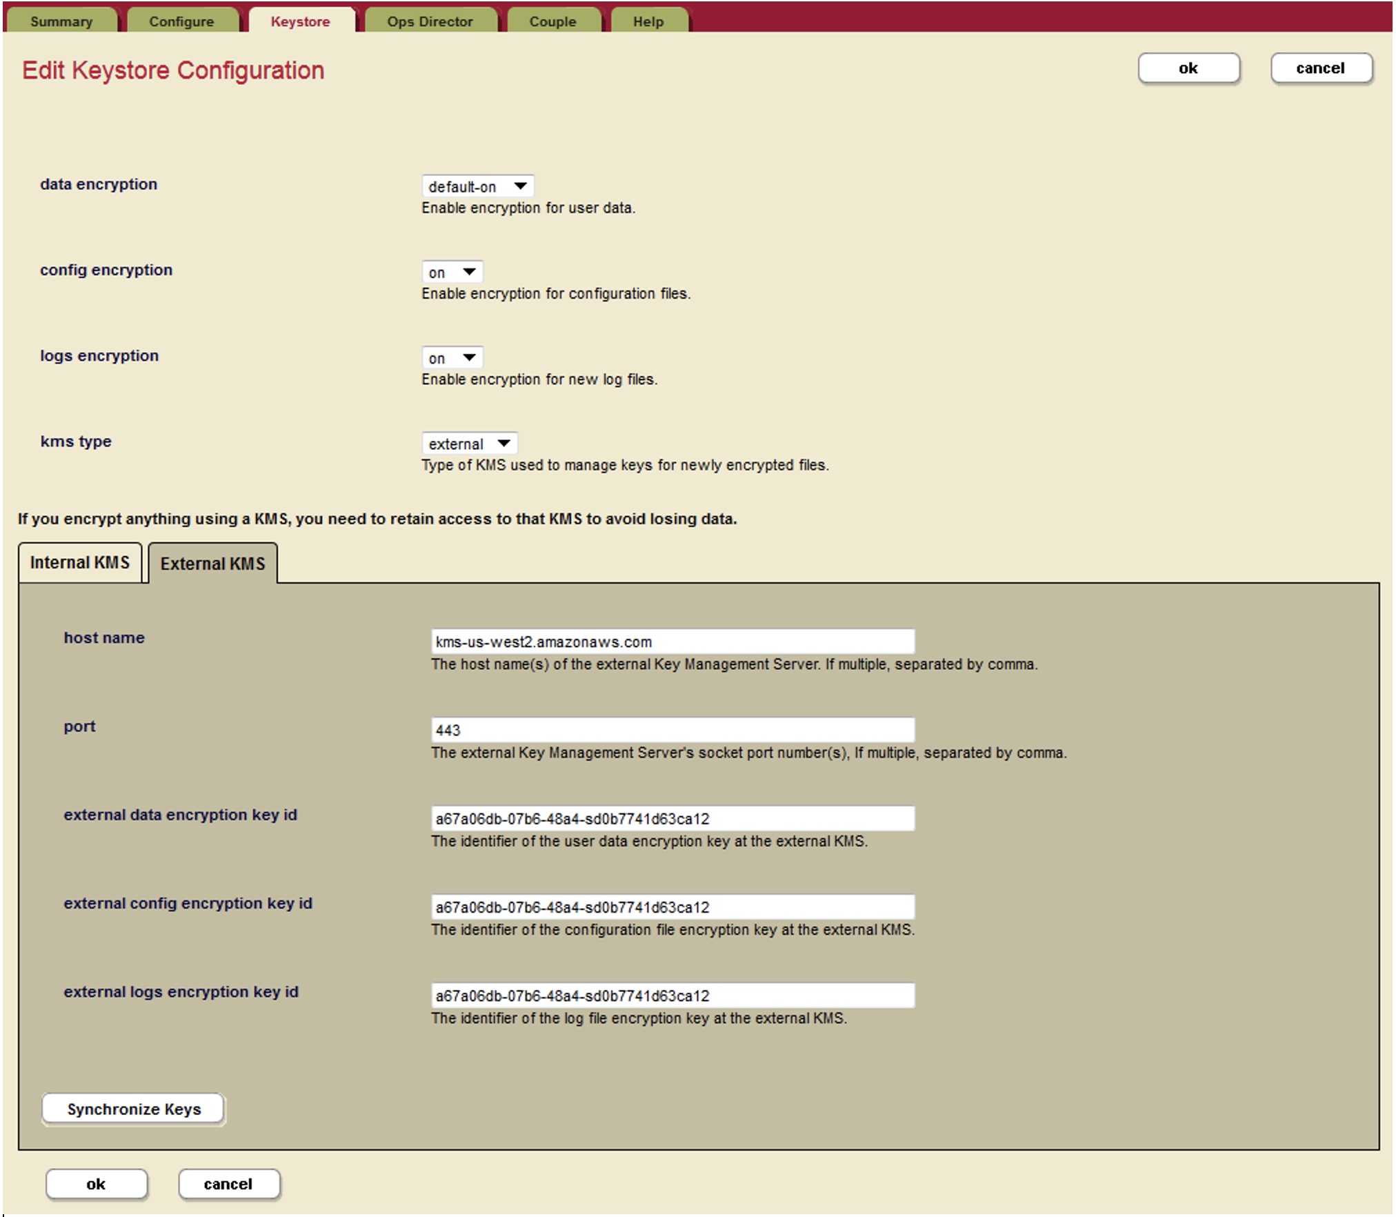
Task: Expand the config encryption dropdown
Action: pos(452,272)
